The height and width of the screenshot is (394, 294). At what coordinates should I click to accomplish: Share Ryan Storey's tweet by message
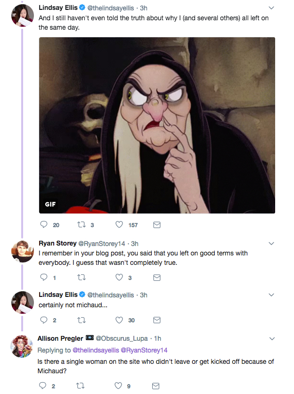pos(157,278)
